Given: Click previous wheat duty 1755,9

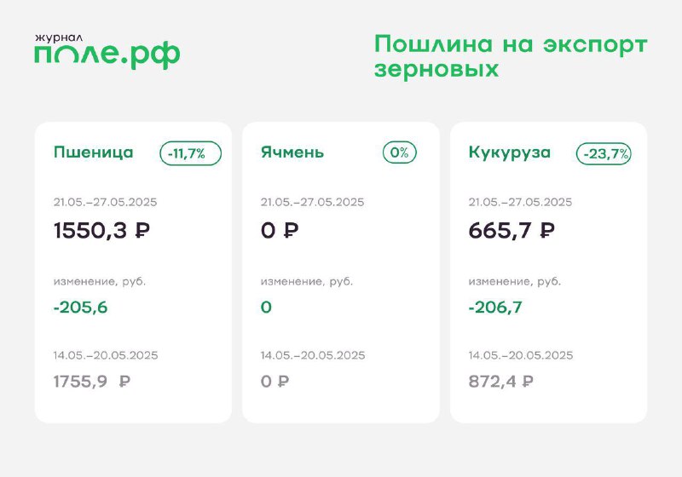Looking at the screenshot, I should point(80,382).
